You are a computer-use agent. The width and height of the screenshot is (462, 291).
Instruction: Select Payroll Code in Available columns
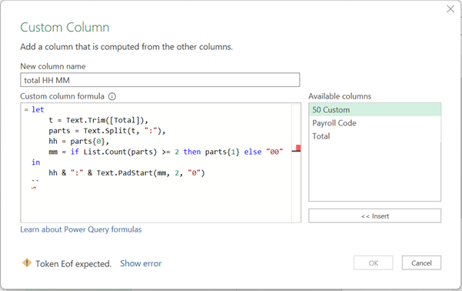click(375, 123)
